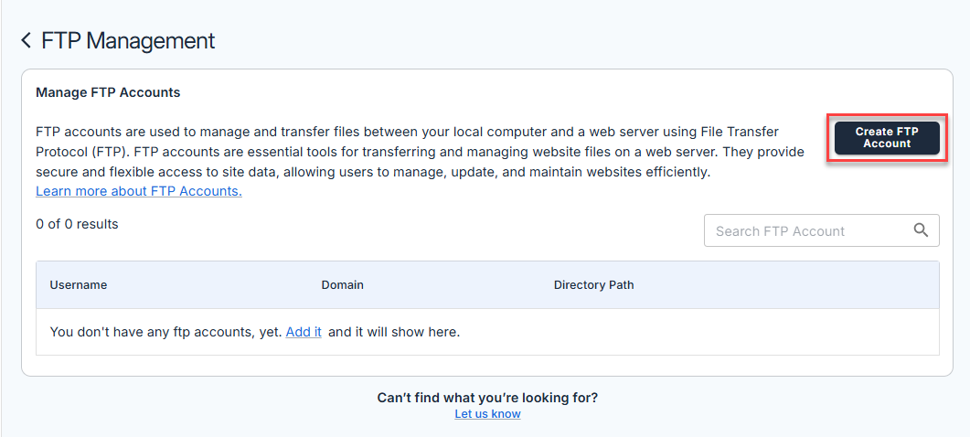Click the 0 of 0 results counter
The width and height of the screenshot is (970, 437).
tap(77, 224)
